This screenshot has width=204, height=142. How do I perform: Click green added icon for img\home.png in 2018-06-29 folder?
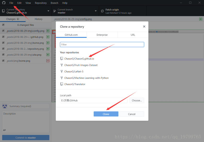[x=48, y=43]
